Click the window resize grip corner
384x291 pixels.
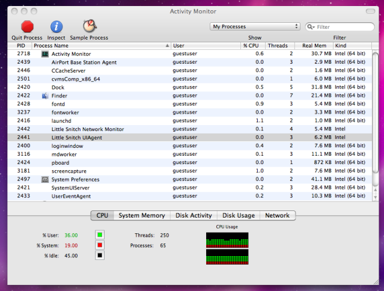pos(376,282)
